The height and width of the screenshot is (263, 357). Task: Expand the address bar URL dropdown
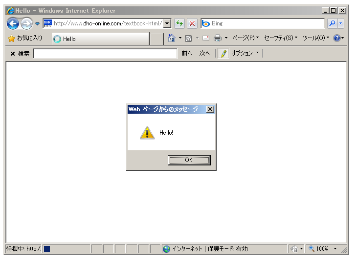(167, 23)
